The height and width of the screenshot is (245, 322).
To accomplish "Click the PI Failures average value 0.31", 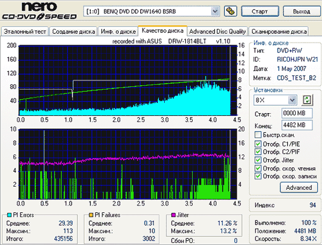I will 149,223.
